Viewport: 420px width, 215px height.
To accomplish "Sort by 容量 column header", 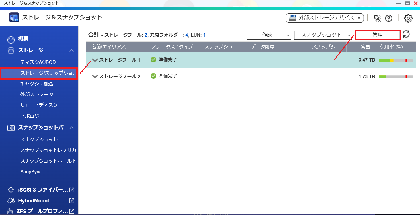I will [x=361, y=47].
